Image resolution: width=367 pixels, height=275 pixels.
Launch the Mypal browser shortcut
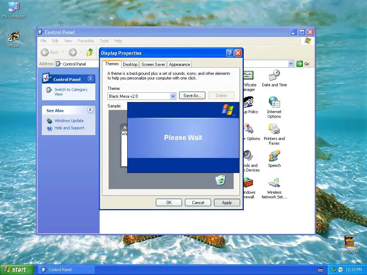pos(14,39)
